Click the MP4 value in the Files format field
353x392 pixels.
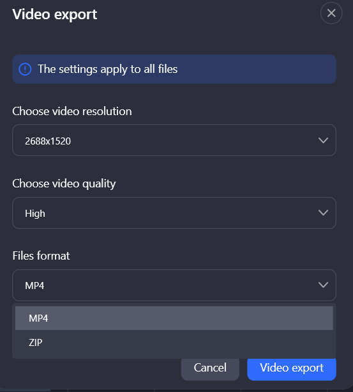point(34,285)
